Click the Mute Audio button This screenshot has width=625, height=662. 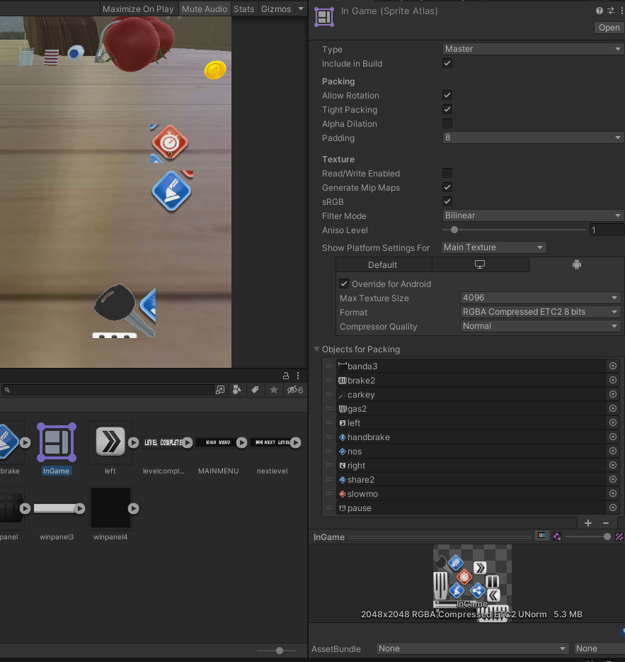pyautogui.click(x=204, y=9)
